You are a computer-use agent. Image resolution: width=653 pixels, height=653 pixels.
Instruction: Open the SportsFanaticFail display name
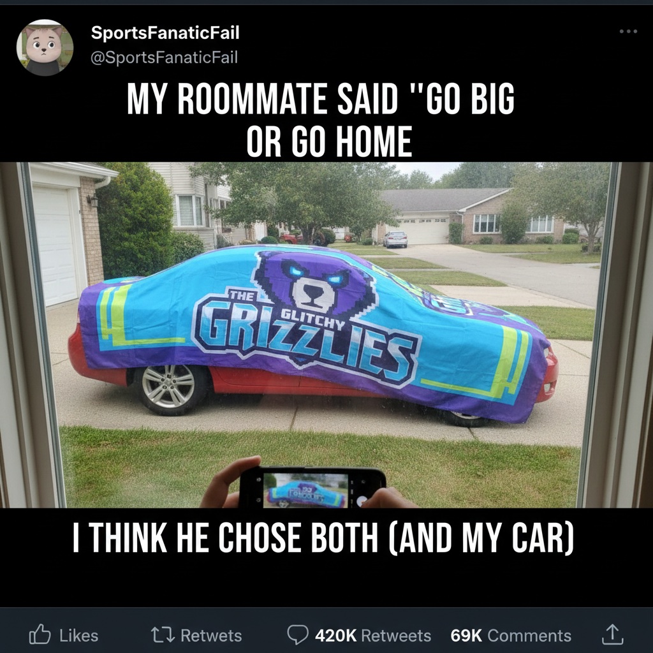165,33
